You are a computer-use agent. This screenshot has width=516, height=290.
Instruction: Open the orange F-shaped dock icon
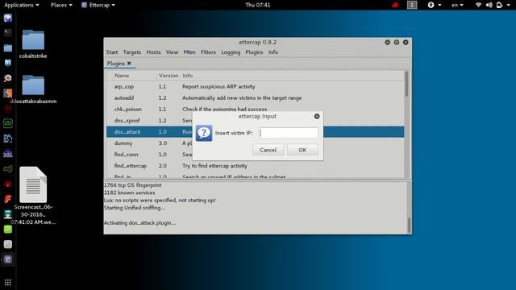(x=8, y=199)
